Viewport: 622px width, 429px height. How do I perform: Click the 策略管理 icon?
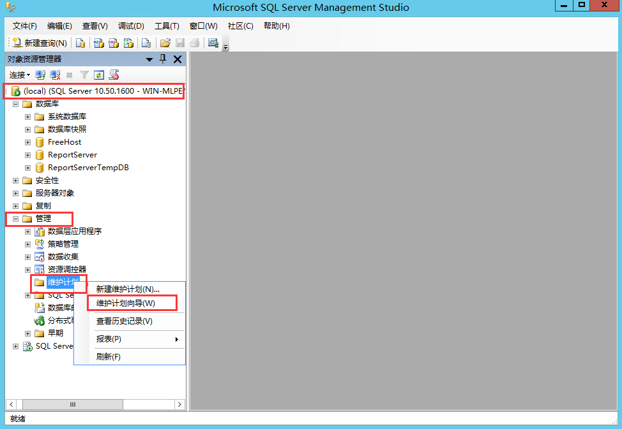point(39,244)
